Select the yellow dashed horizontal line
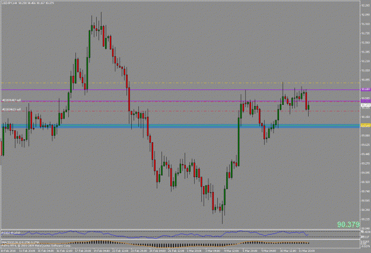This screenshot has height=253, width=371. (x=180, y=83)
